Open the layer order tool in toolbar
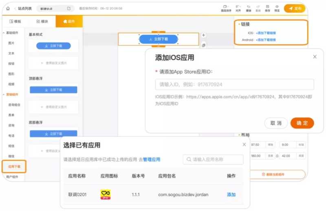The image size is (326, 211). [226, 8]
